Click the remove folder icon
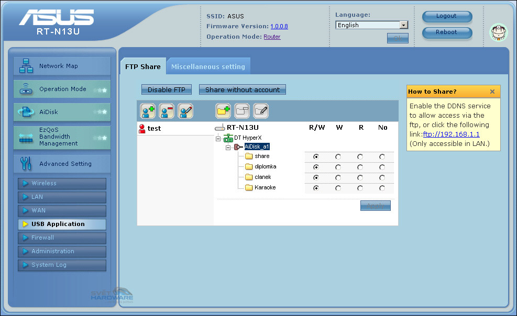The width and height of the screenshot is (517, 316). pos(242,111)
